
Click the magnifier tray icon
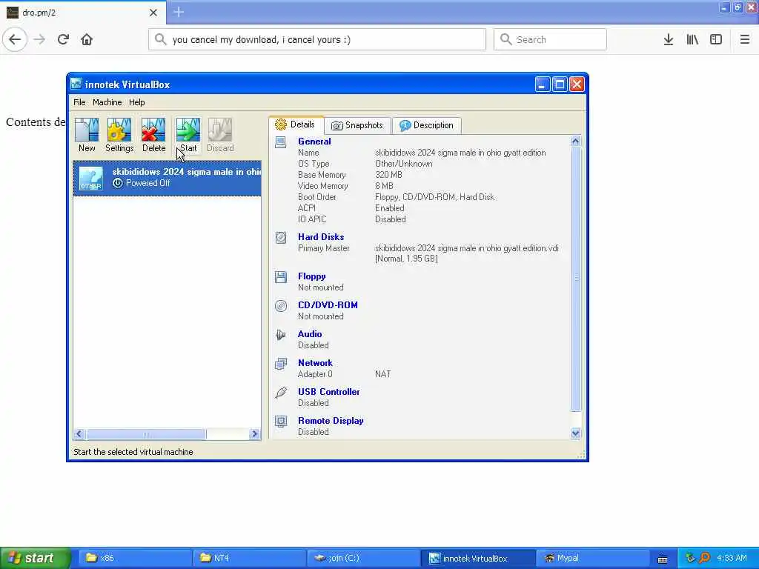[705, 559]
